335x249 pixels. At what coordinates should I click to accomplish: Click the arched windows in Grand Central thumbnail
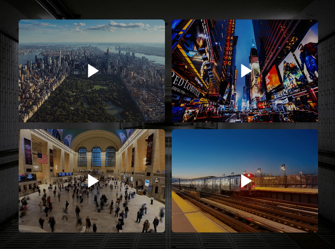coord(97,156)
